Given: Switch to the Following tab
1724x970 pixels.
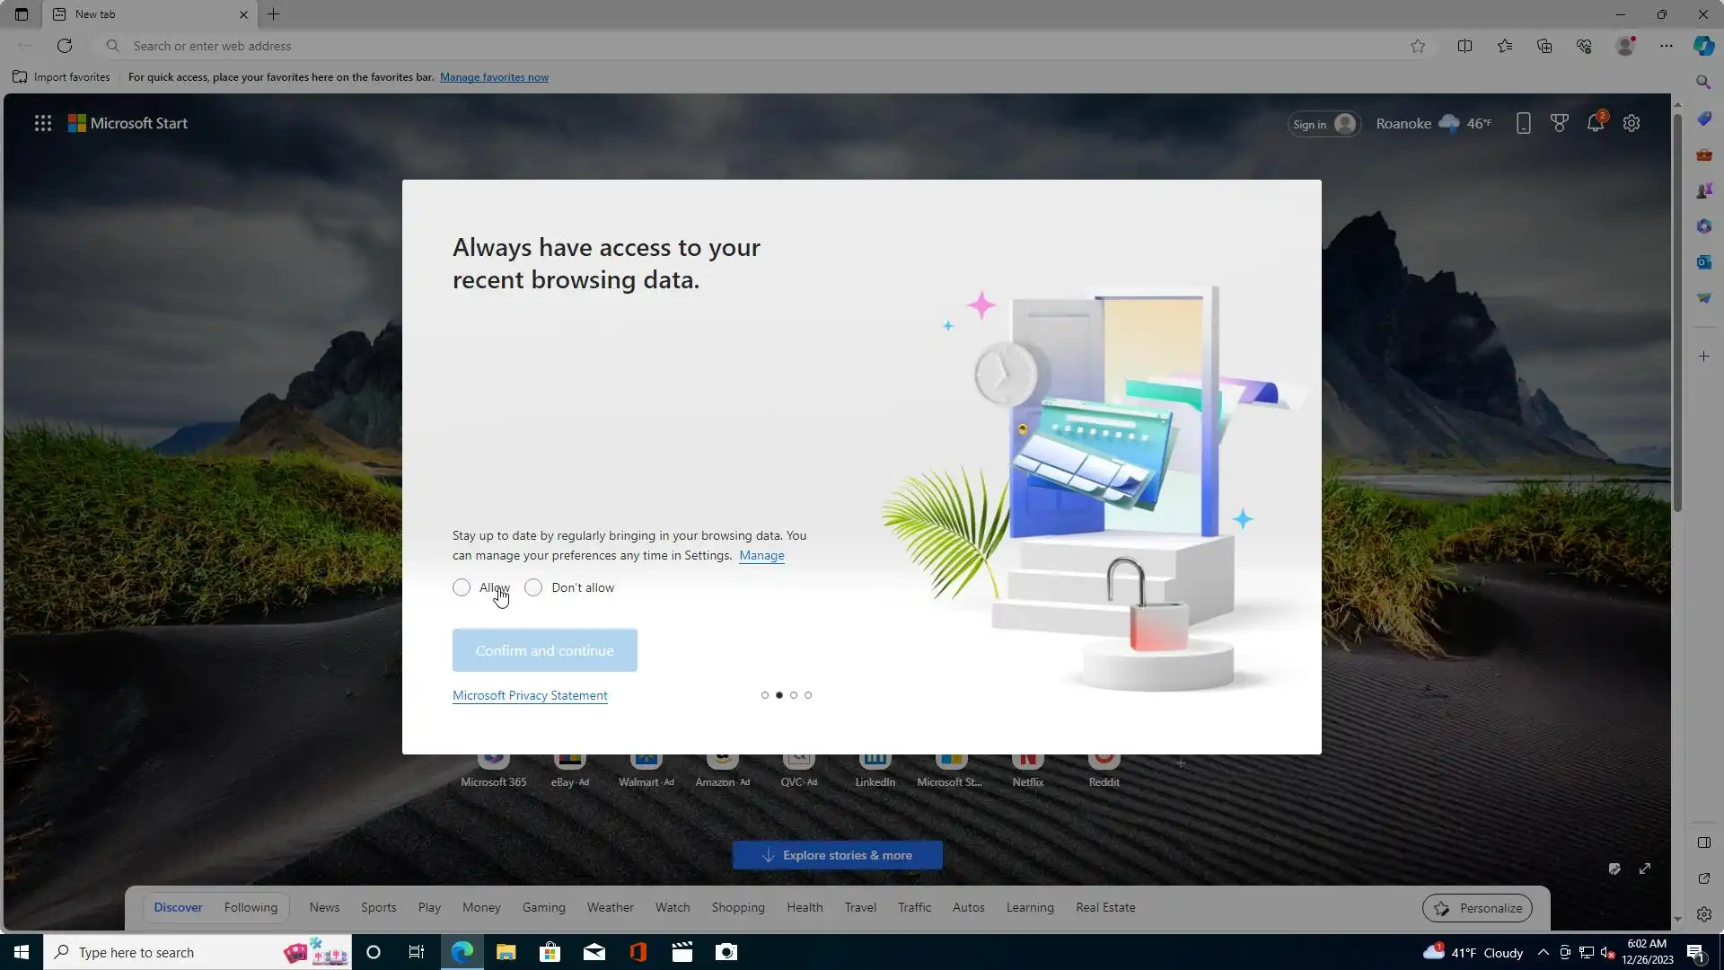Looking at the screenshot, I should 251,907.
